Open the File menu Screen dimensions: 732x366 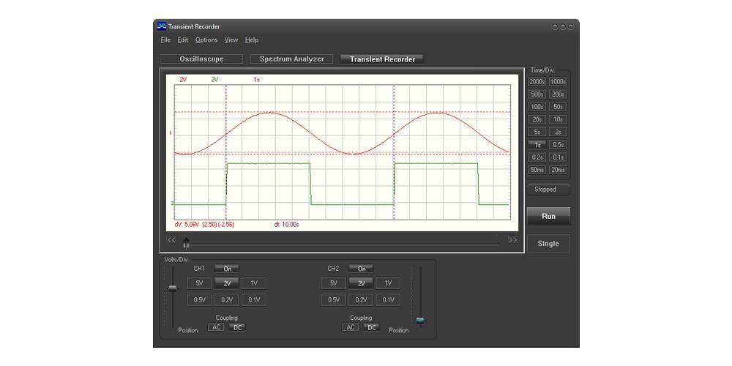(x=165, y=40)
